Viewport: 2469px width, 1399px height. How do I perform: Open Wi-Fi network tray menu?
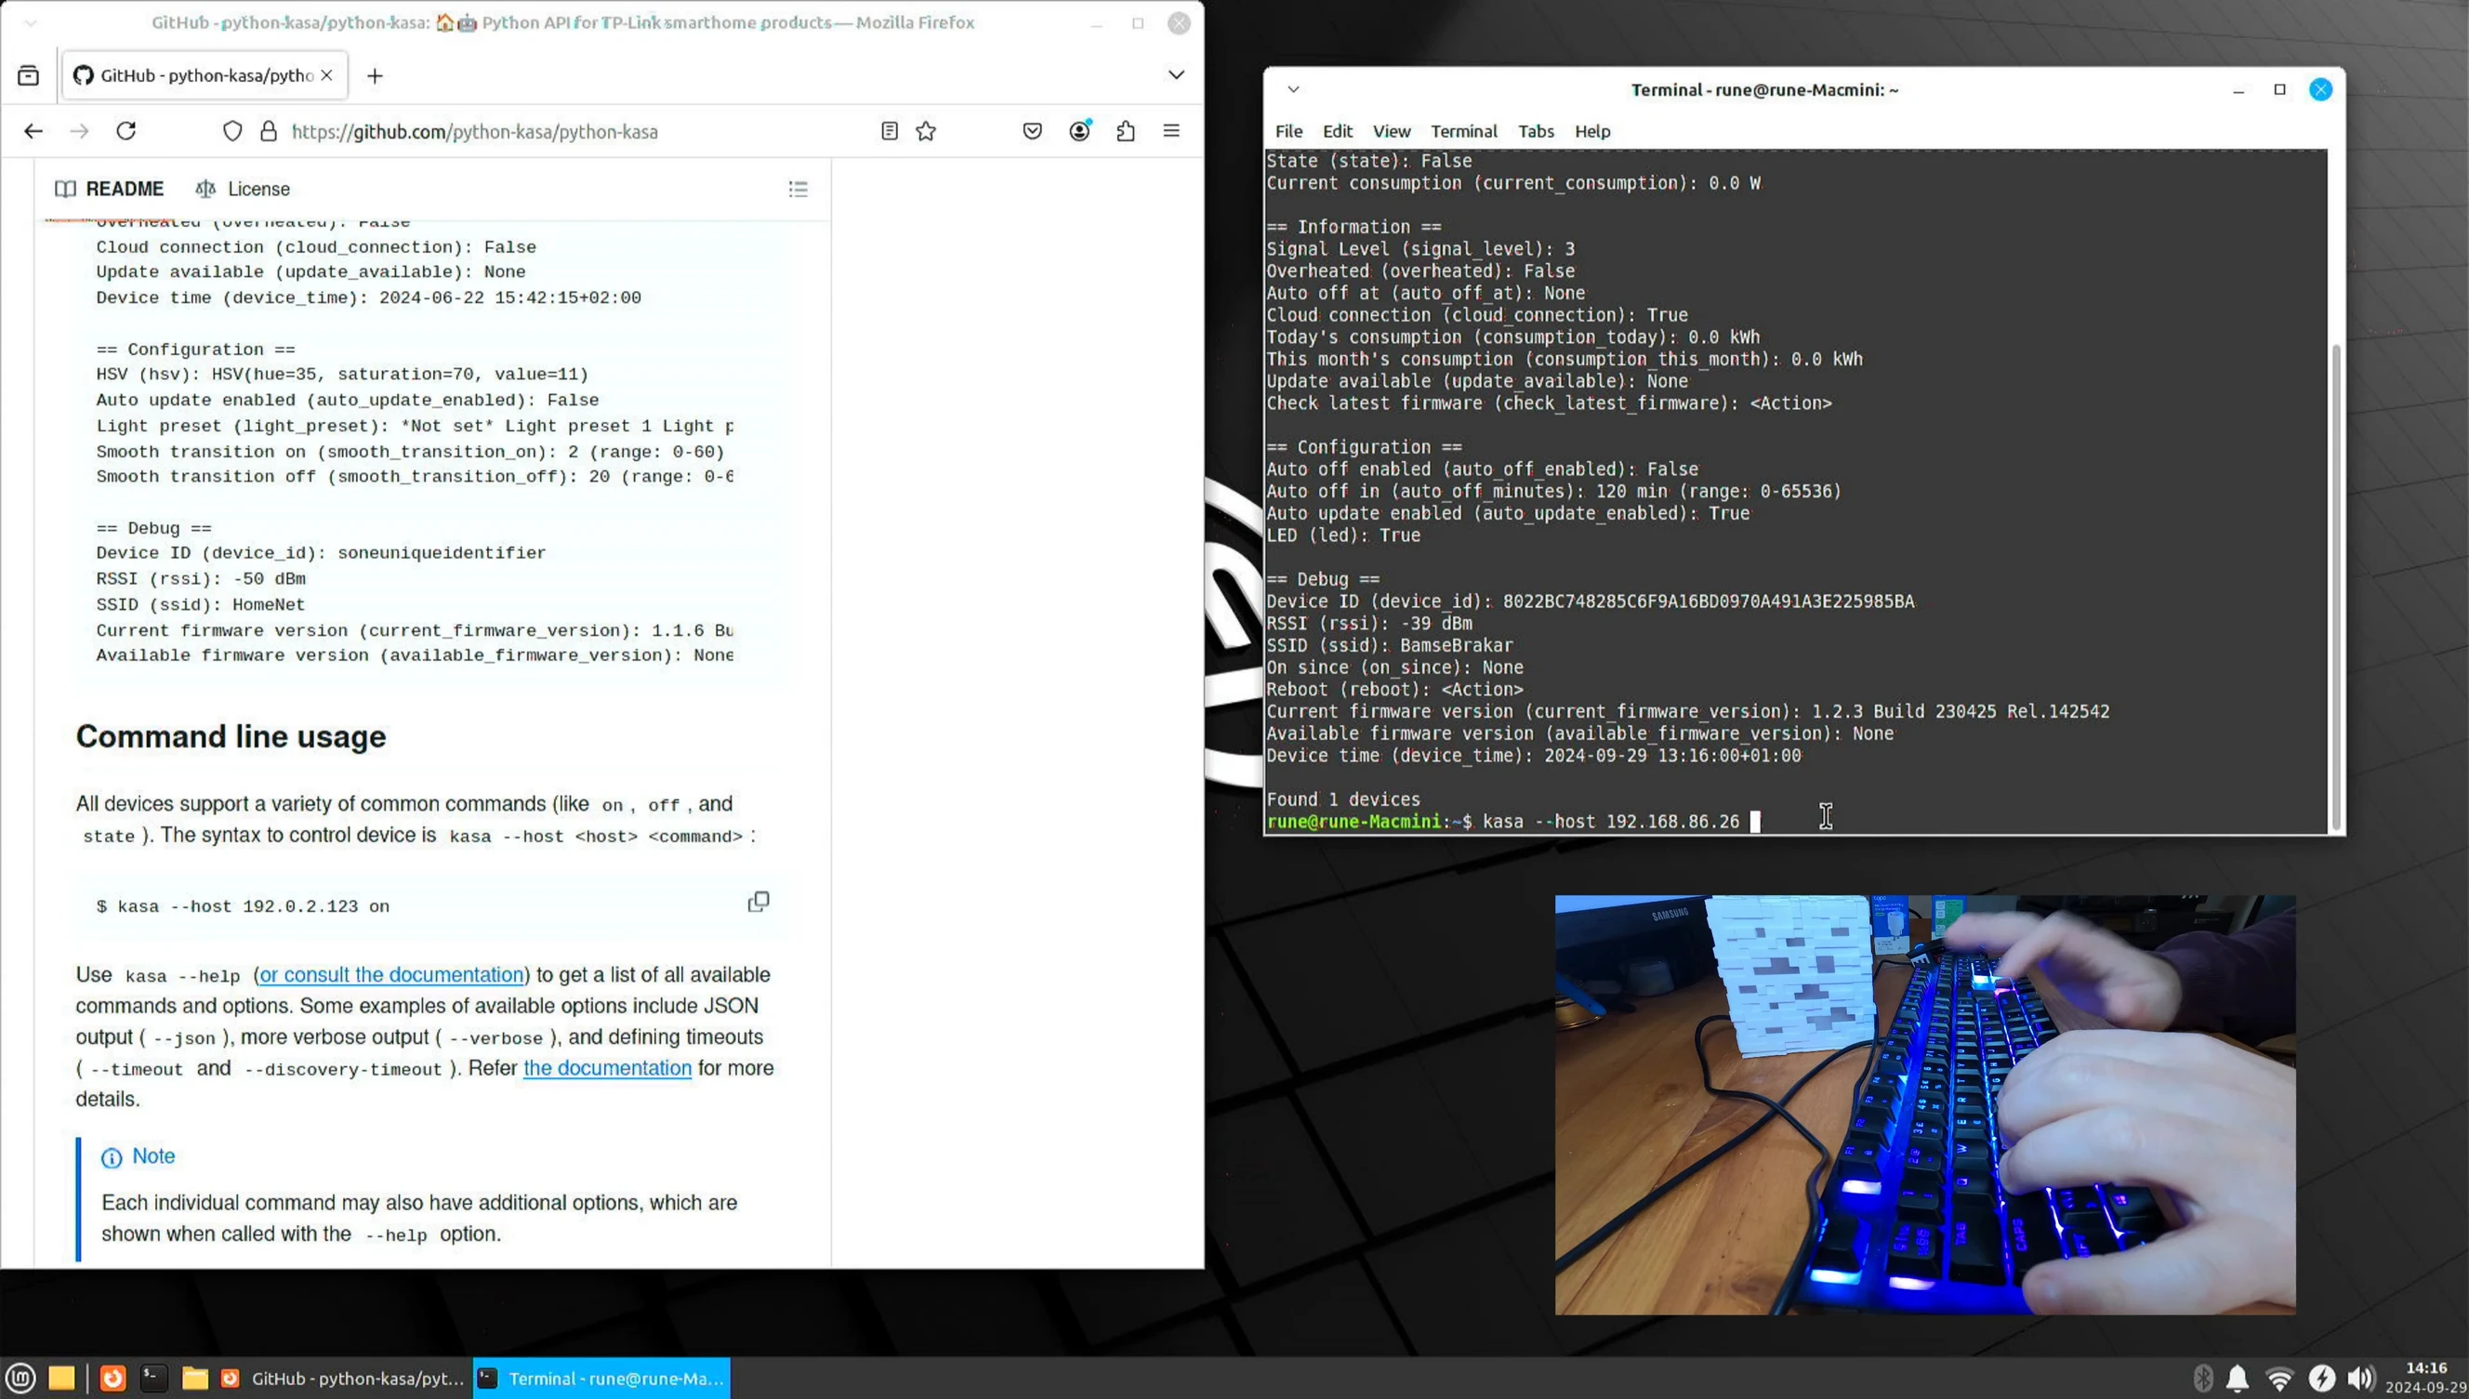coord(2278,1378)
